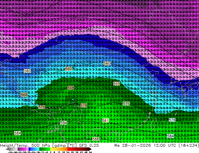Click the '-54' legend scale value
The width and height of the screenshot is (199, 153).
tap(10, 152)
